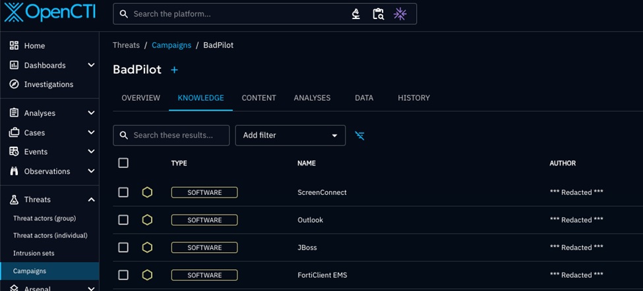Click the purple AI sparkle icon
The image size is (643, 291).
click(x=400, y=14)
